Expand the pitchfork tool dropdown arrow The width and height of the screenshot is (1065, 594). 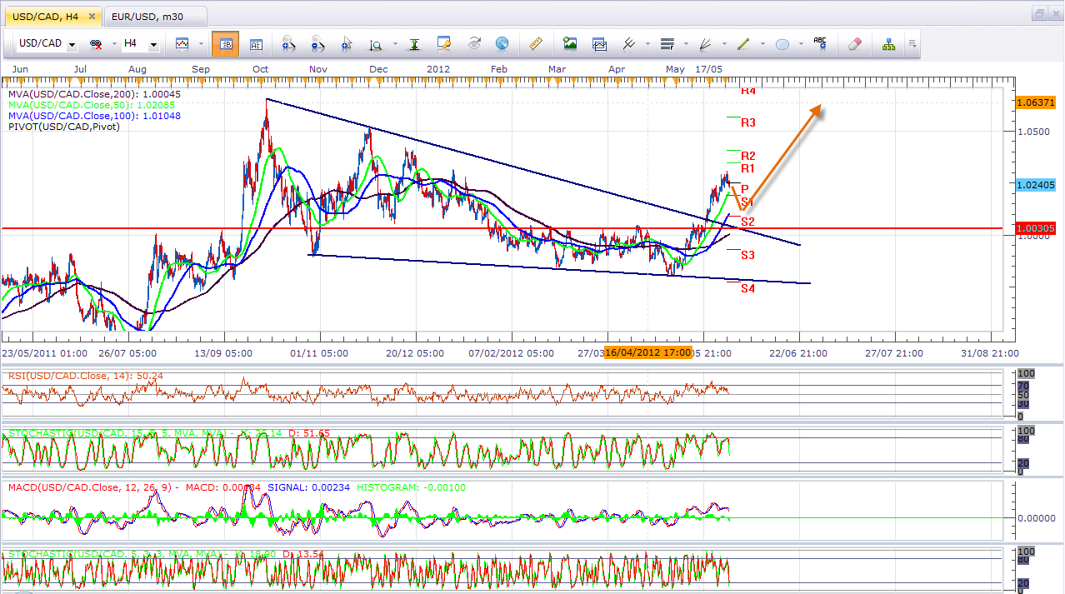click(647, 44)
